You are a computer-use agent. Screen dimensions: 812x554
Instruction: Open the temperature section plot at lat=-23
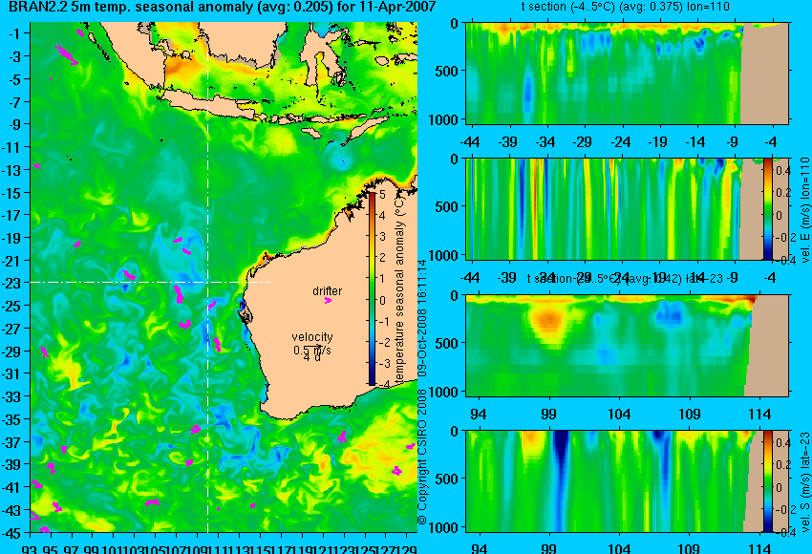(x=627, y=346)
